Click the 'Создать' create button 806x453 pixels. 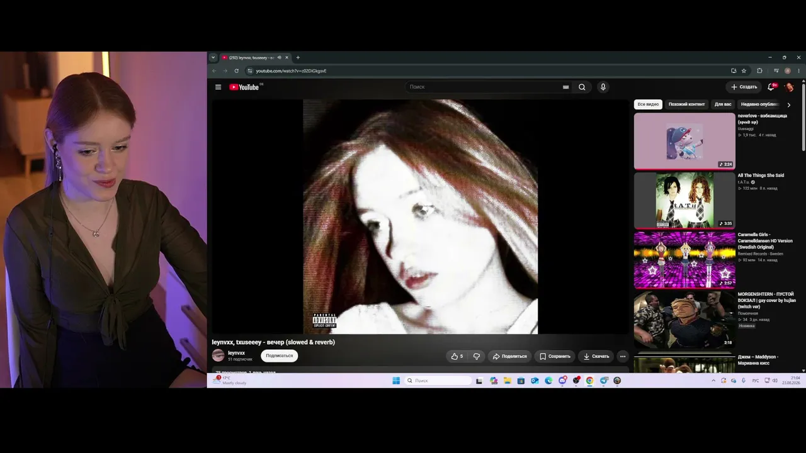click(744, 87)
